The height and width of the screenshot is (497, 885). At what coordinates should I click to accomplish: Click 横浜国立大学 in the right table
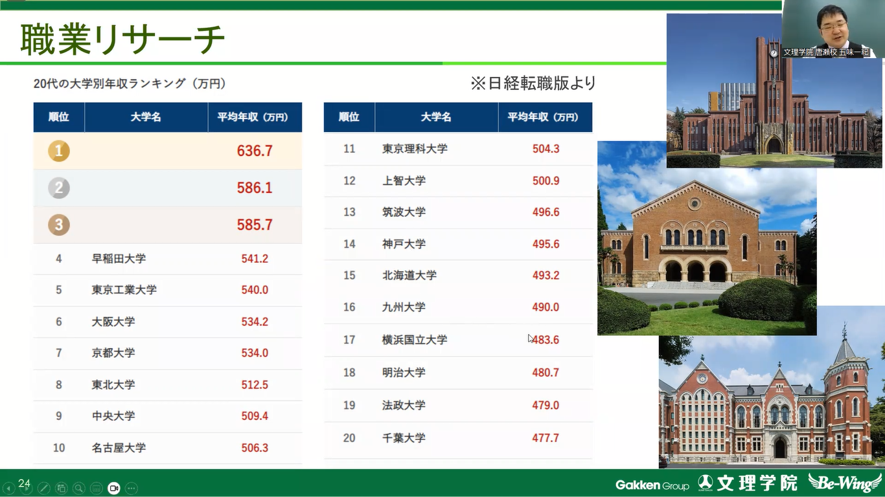pyautogui.click(x=415, y=339)
